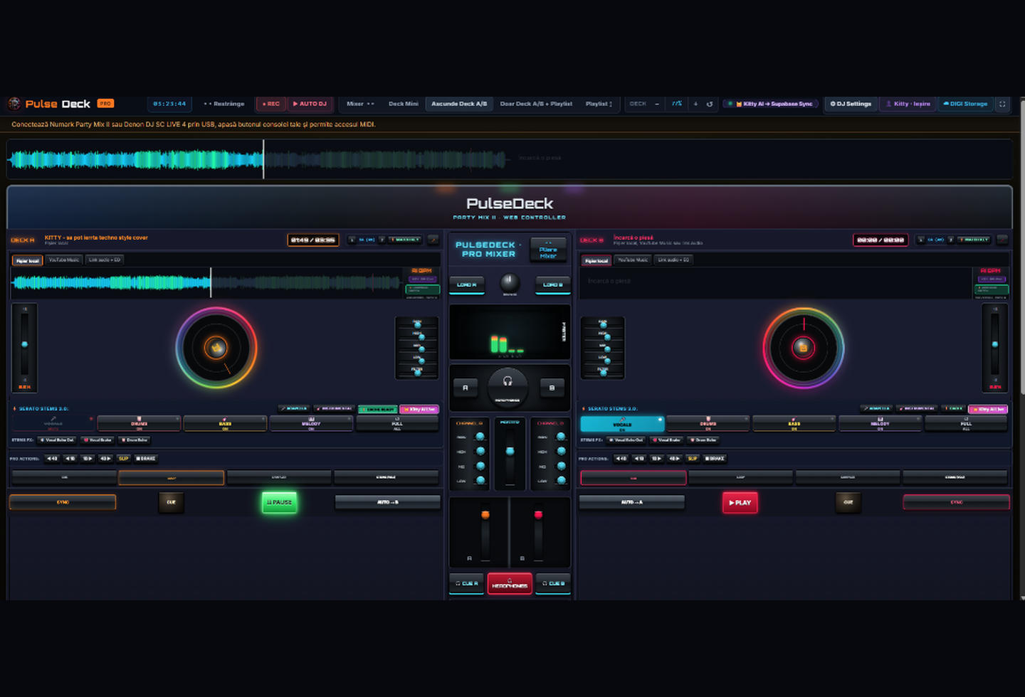Collapse the layout with Restrânge
Viewport: 1025px width, 697px height.
[224, 104]
